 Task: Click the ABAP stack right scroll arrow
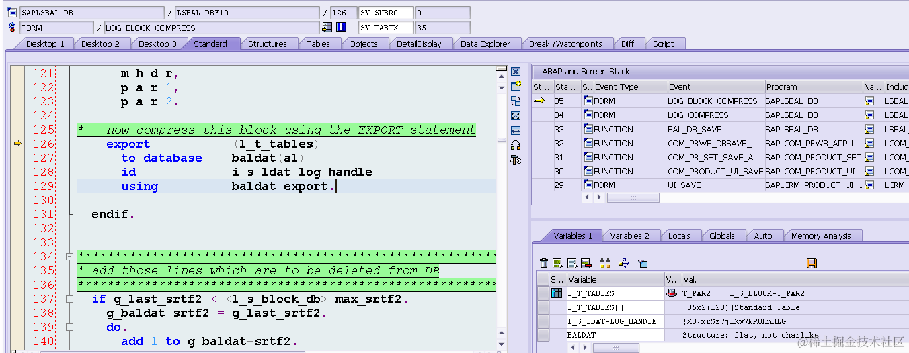(x=599, y=198)
